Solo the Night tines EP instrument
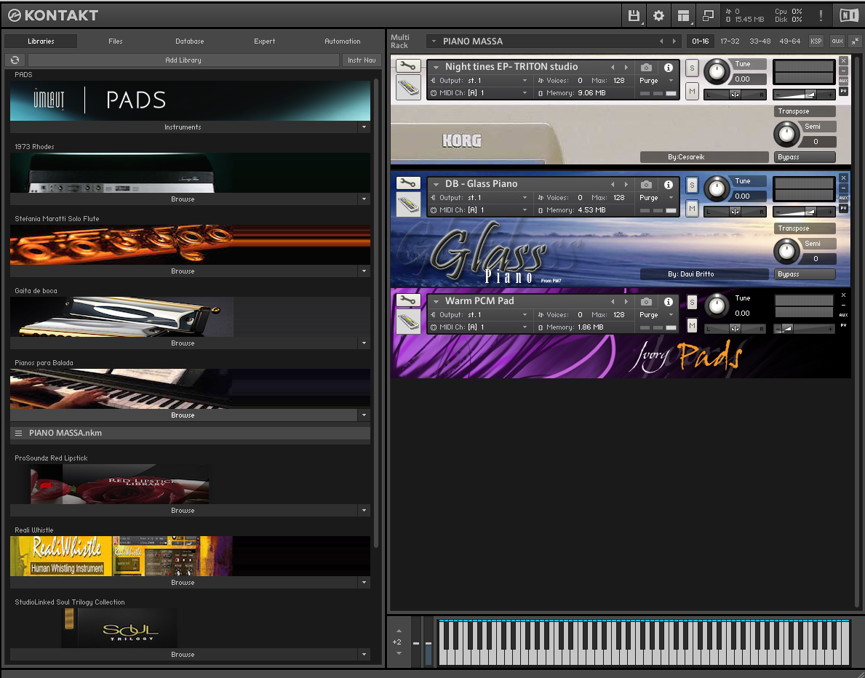Viewport: 865px width, 678px height. pyautogui.click(x=693, y=68)
